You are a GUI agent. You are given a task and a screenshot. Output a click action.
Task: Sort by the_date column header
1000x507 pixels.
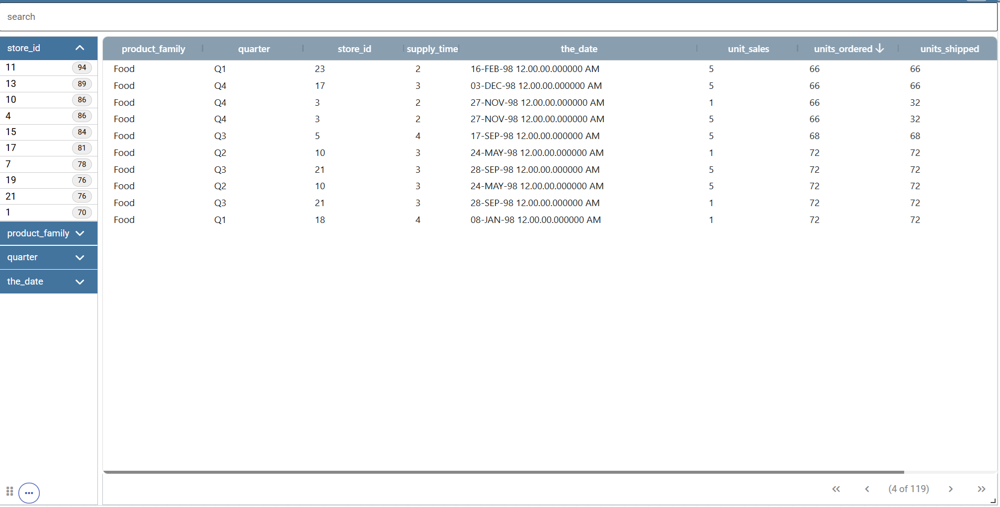pos(579,49)
